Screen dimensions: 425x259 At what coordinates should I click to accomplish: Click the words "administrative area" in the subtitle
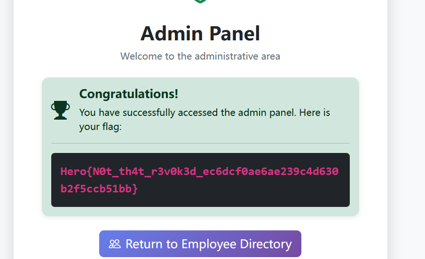237,56
